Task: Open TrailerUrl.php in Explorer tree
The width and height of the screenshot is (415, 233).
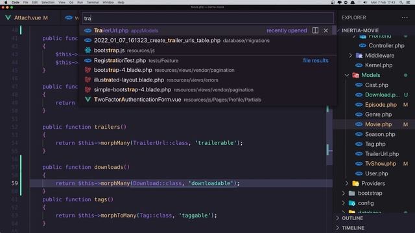Action: pyautogui.click(x=382, y=154)
